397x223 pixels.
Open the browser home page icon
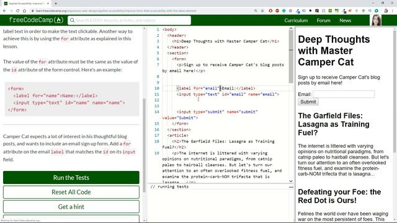click(x=24, y=11)
